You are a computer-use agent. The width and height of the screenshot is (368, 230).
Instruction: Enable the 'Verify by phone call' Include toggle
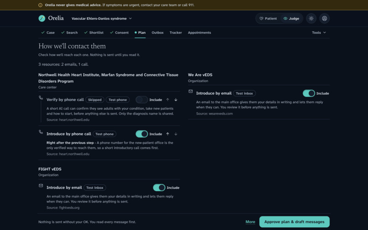point(142,100)
